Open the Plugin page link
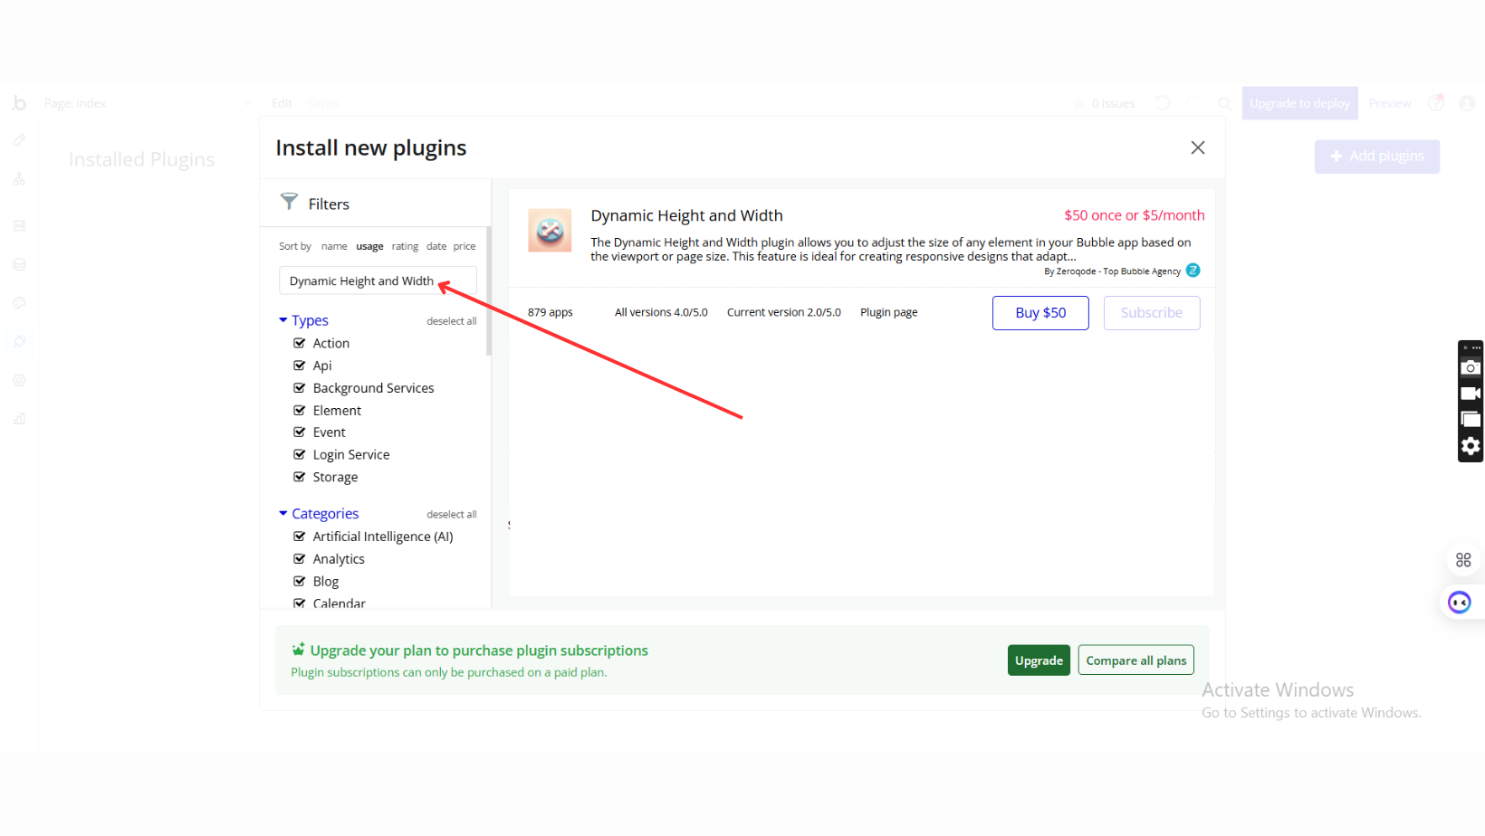This screenshot has width=1485, height=836. pyautogui.click(x=888, y=312)
